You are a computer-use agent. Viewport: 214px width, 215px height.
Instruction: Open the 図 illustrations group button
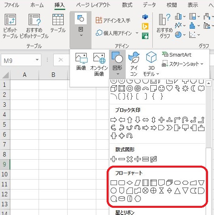pos(81,25)
